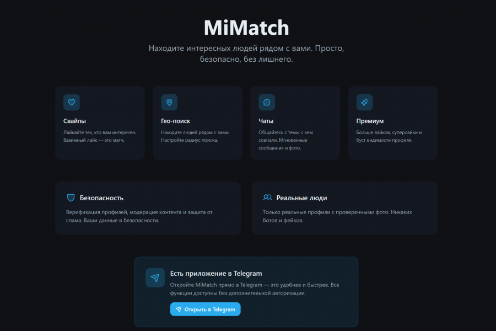Select the Свайпы card heading
This screenshot has width=496, height=331.
74,121
